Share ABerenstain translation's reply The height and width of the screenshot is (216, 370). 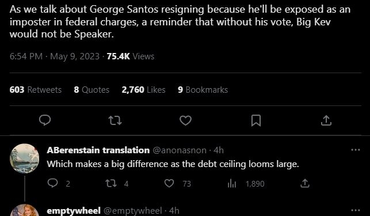304,183
